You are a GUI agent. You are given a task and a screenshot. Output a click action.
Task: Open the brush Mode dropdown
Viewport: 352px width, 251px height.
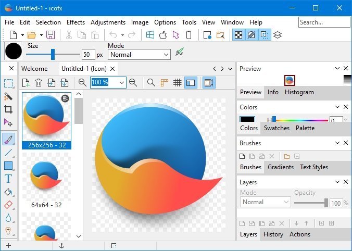[x=139, y=55]
